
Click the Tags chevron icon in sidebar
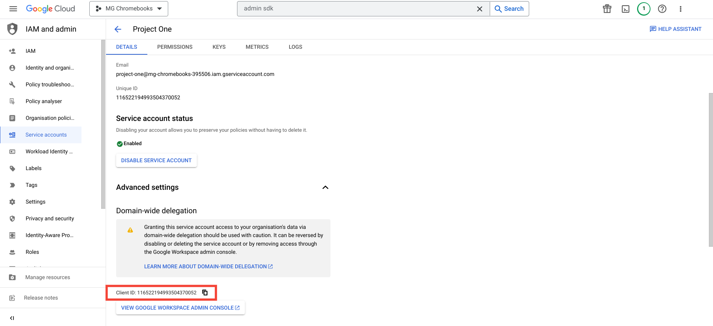coord(12,185)
